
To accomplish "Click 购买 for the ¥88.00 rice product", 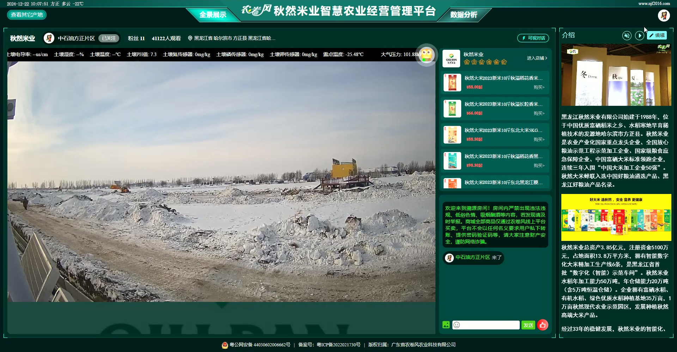I will [x=539, y=87].
